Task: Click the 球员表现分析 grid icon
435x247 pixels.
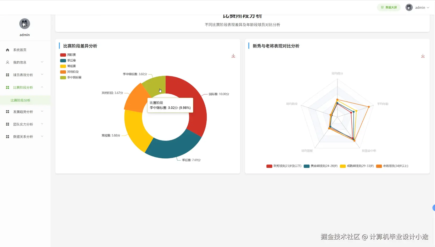Action: click(7, 75)
